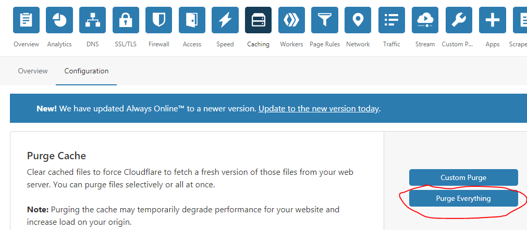
Task: Switch to the Overview sub-tab
Action: click(x=33, y=71)
